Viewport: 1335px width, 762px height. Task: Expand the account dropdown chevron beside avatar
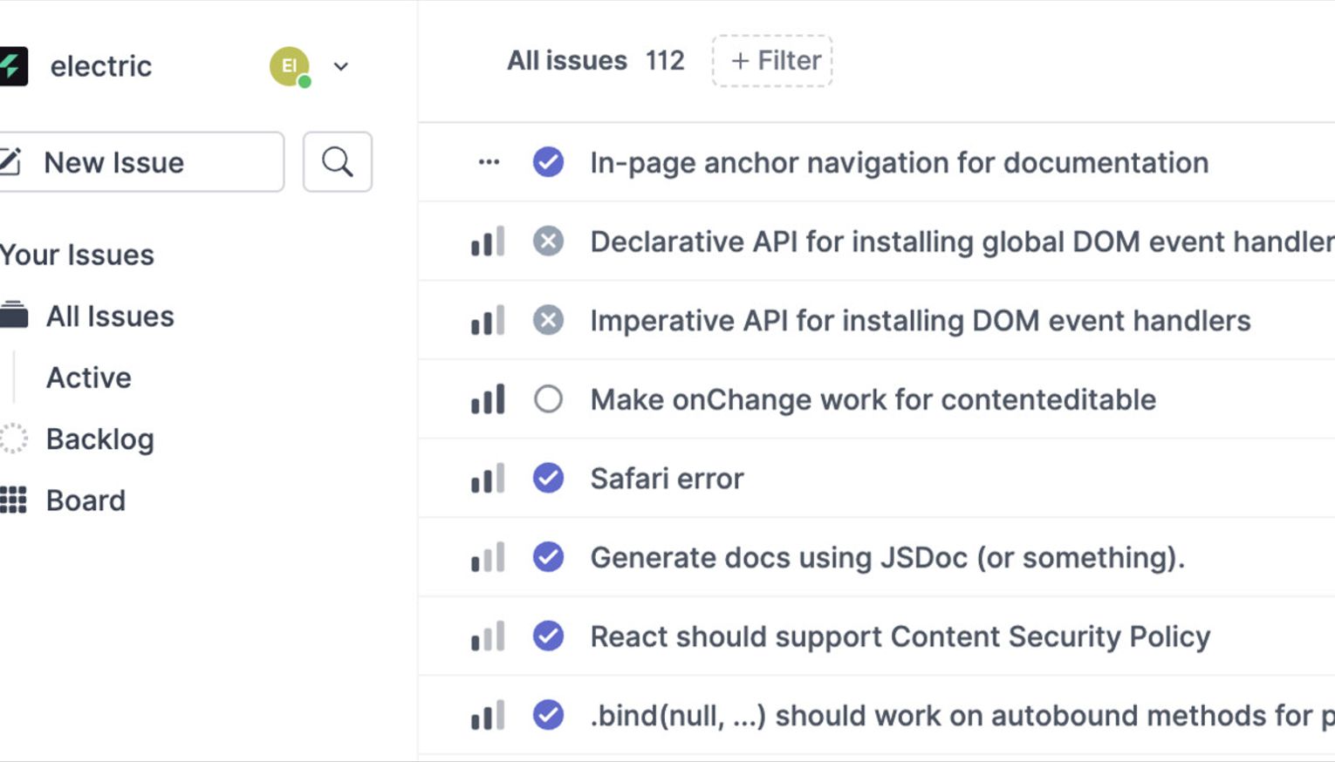(341, 66)
